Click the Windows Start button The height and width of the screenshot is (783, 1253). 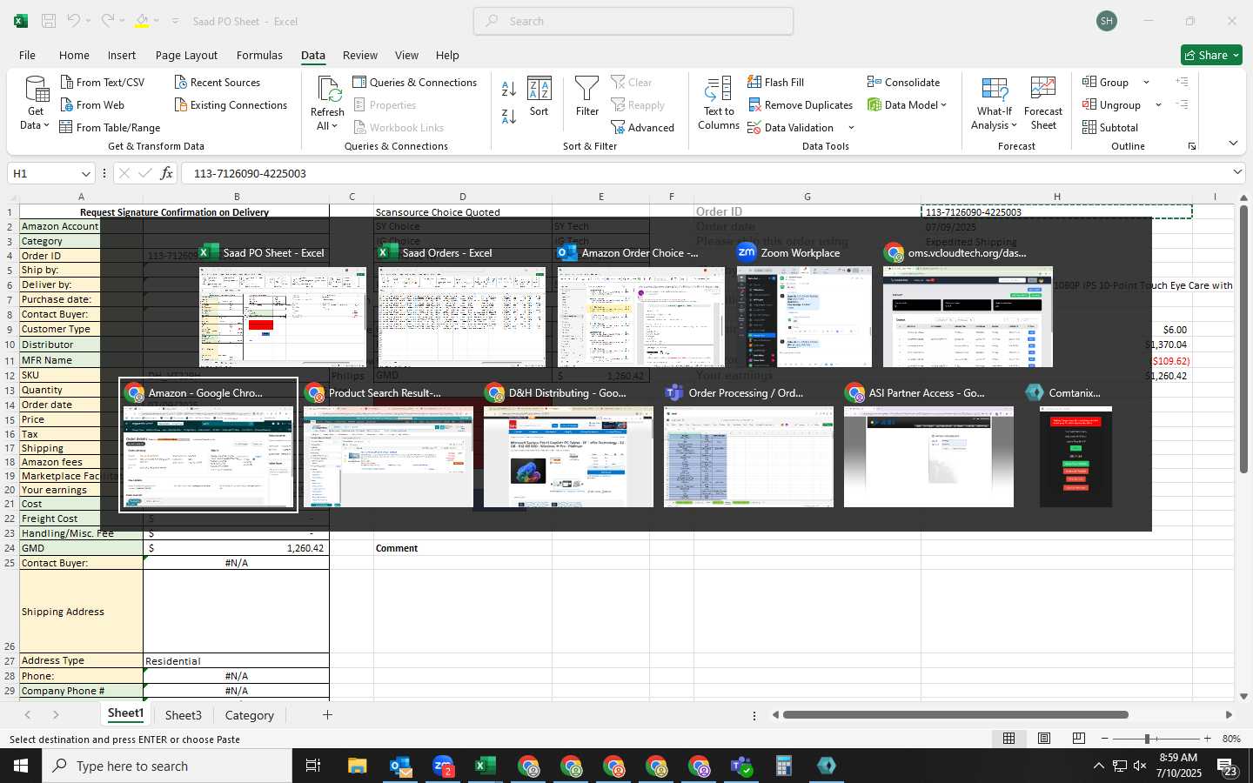click(21, 766)
